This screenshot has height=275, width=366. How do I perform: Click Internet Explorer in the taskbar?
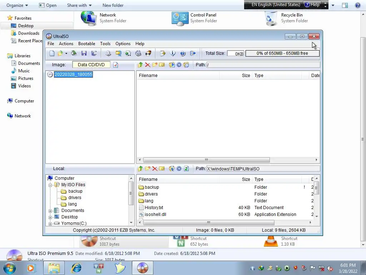pyautogui.click(x=76, y=268)
